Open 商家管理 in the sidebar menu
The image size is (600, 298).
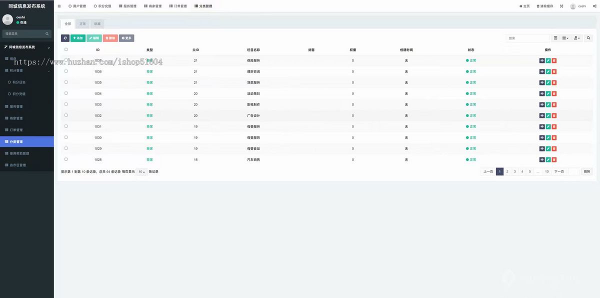click(x=26, y=118)
